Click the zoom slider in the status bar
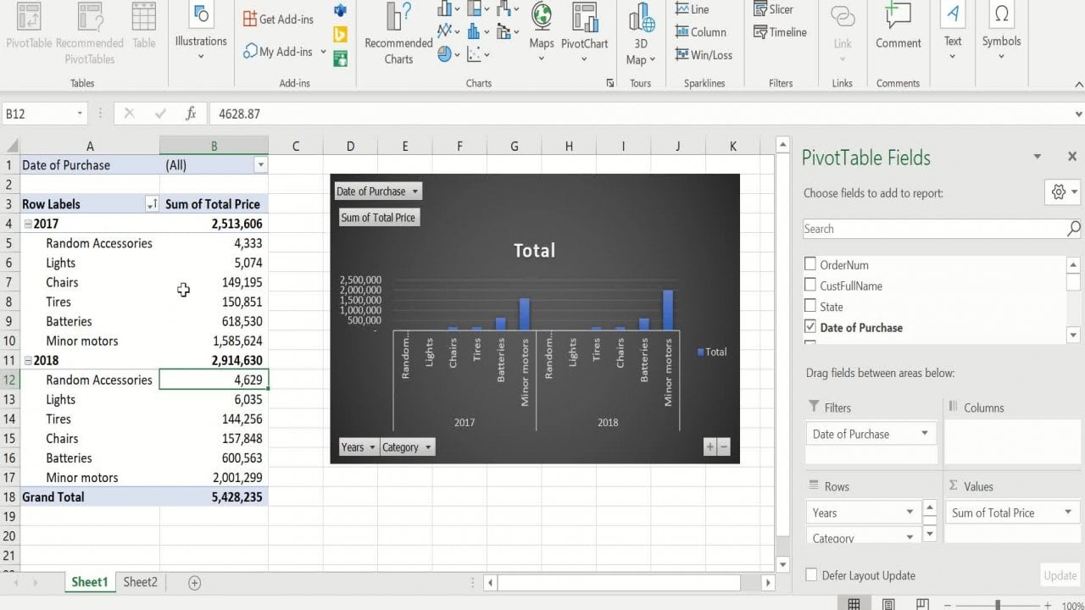 tap(998, 605)
